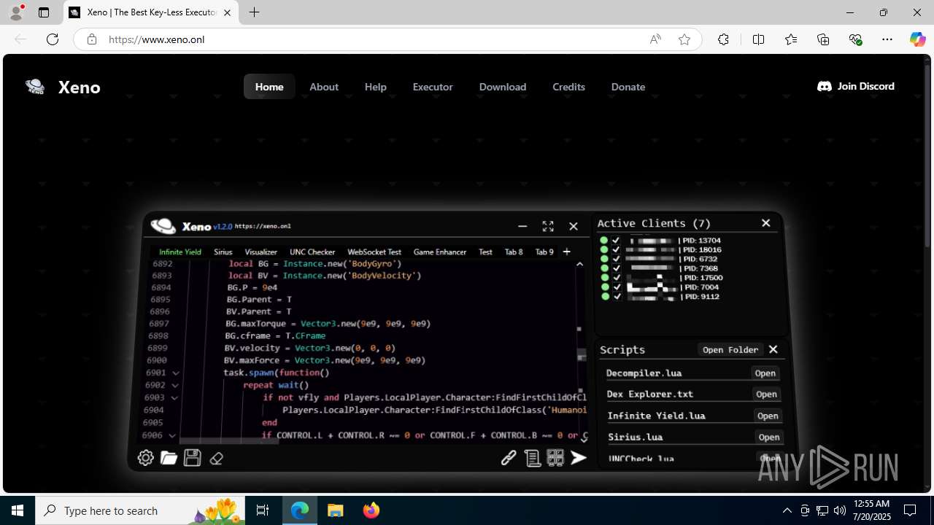Viewport: 934px width, 525px height.
Task: Open the Executor nav item
Action: click(433, 87)
